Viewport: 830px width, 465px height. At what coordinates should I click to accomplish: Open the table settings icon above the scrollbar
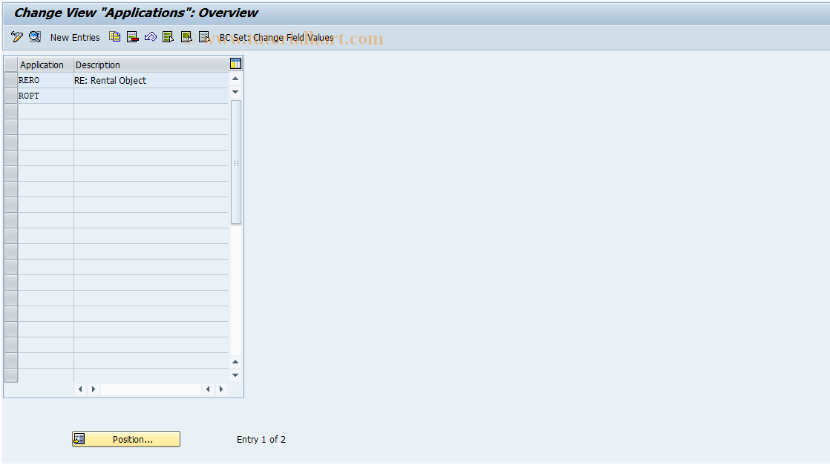coord(235,64)
